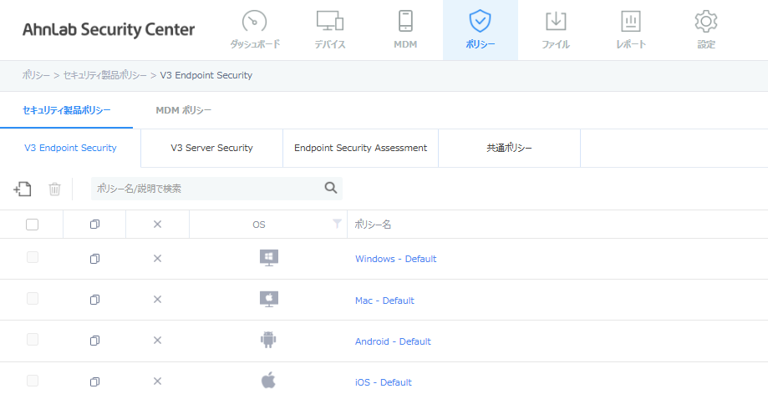Delete the Mac - Default policy
This screenshot has height=399, width=768.
coord(157,300)
